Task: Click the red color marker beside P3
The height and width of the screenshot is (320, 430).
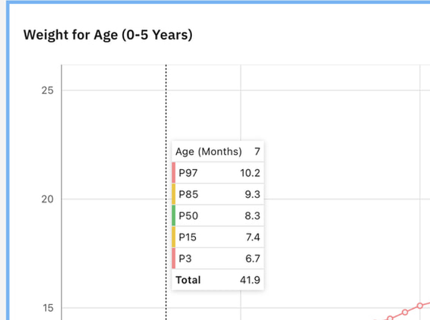Action: tap(174, 258)
